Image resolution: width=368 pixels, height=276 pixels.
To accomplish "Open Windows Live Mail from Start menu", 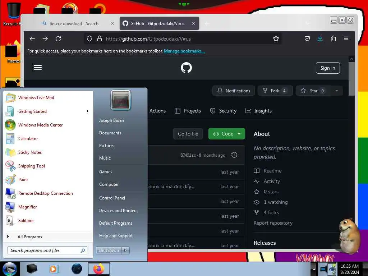I will coord(49,98).
